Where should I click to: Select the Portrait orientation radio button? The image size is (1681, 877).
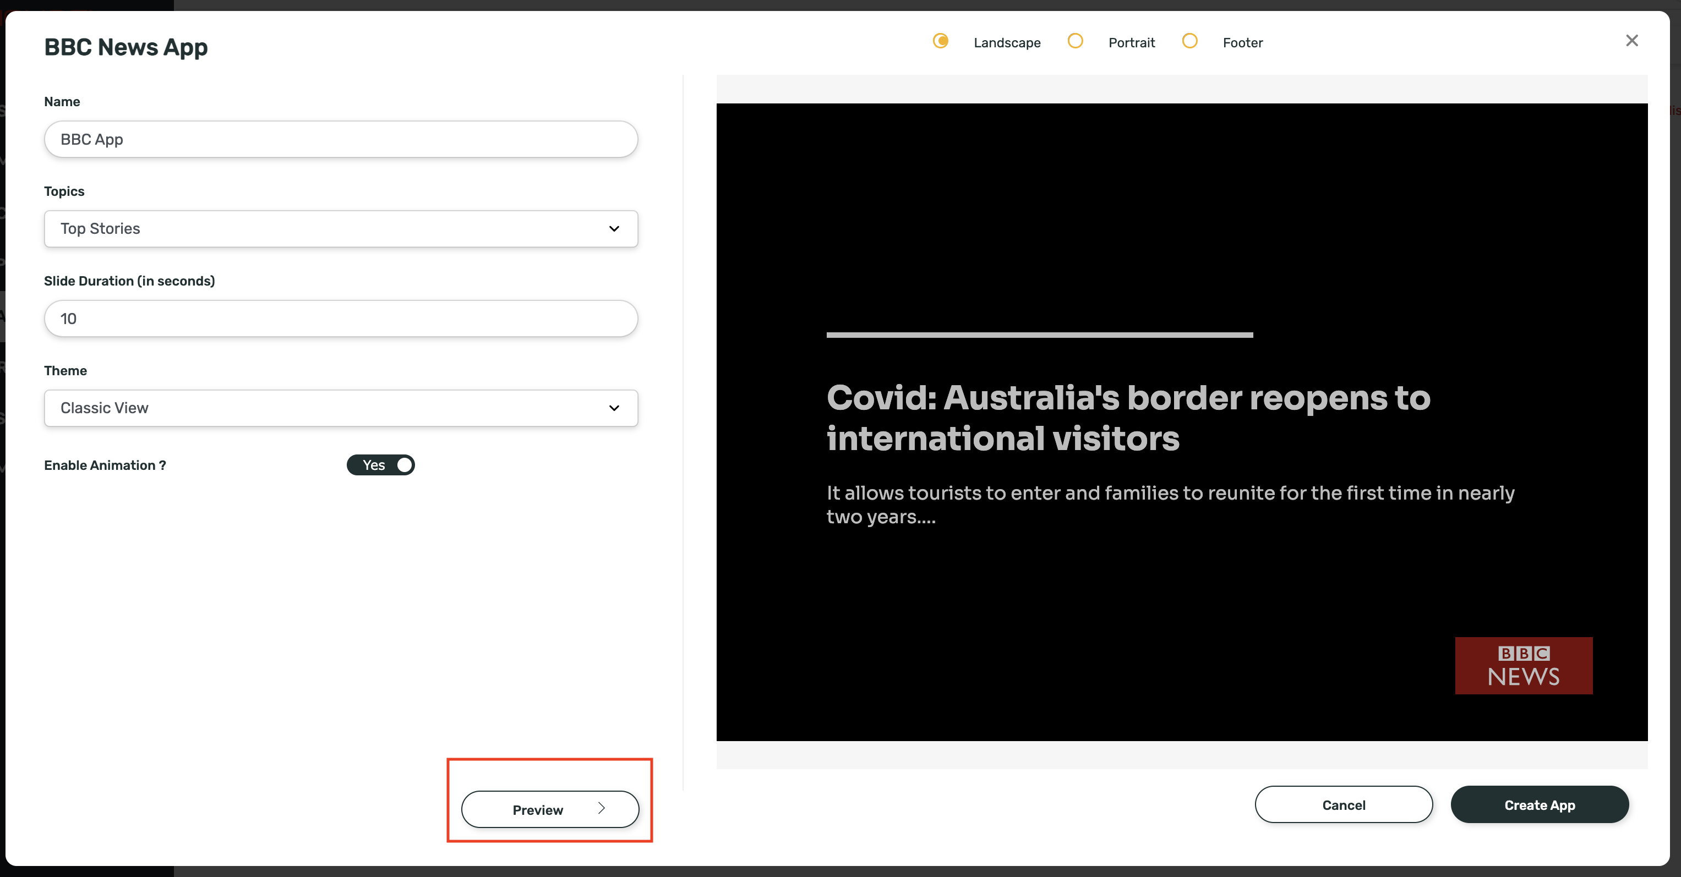click(x=1075, y=41)
